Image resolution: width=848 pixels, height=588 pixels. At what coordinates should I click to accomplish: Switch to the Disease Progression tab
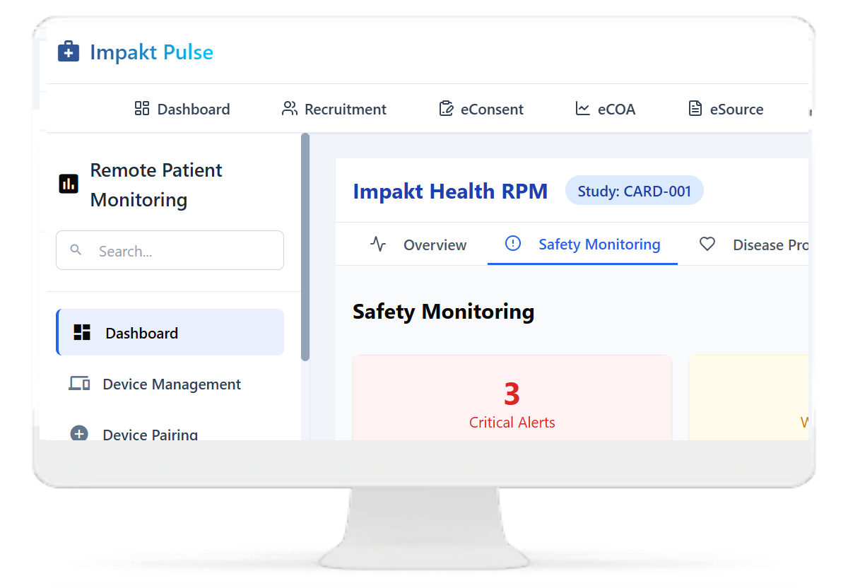point(753,245)
